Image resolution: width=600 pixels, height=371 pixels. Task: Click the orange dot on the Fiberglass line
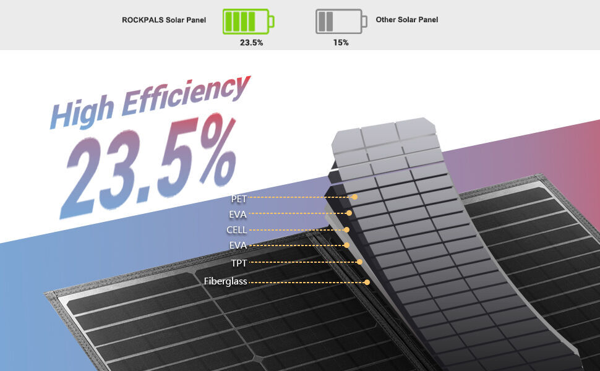point(367,282)
